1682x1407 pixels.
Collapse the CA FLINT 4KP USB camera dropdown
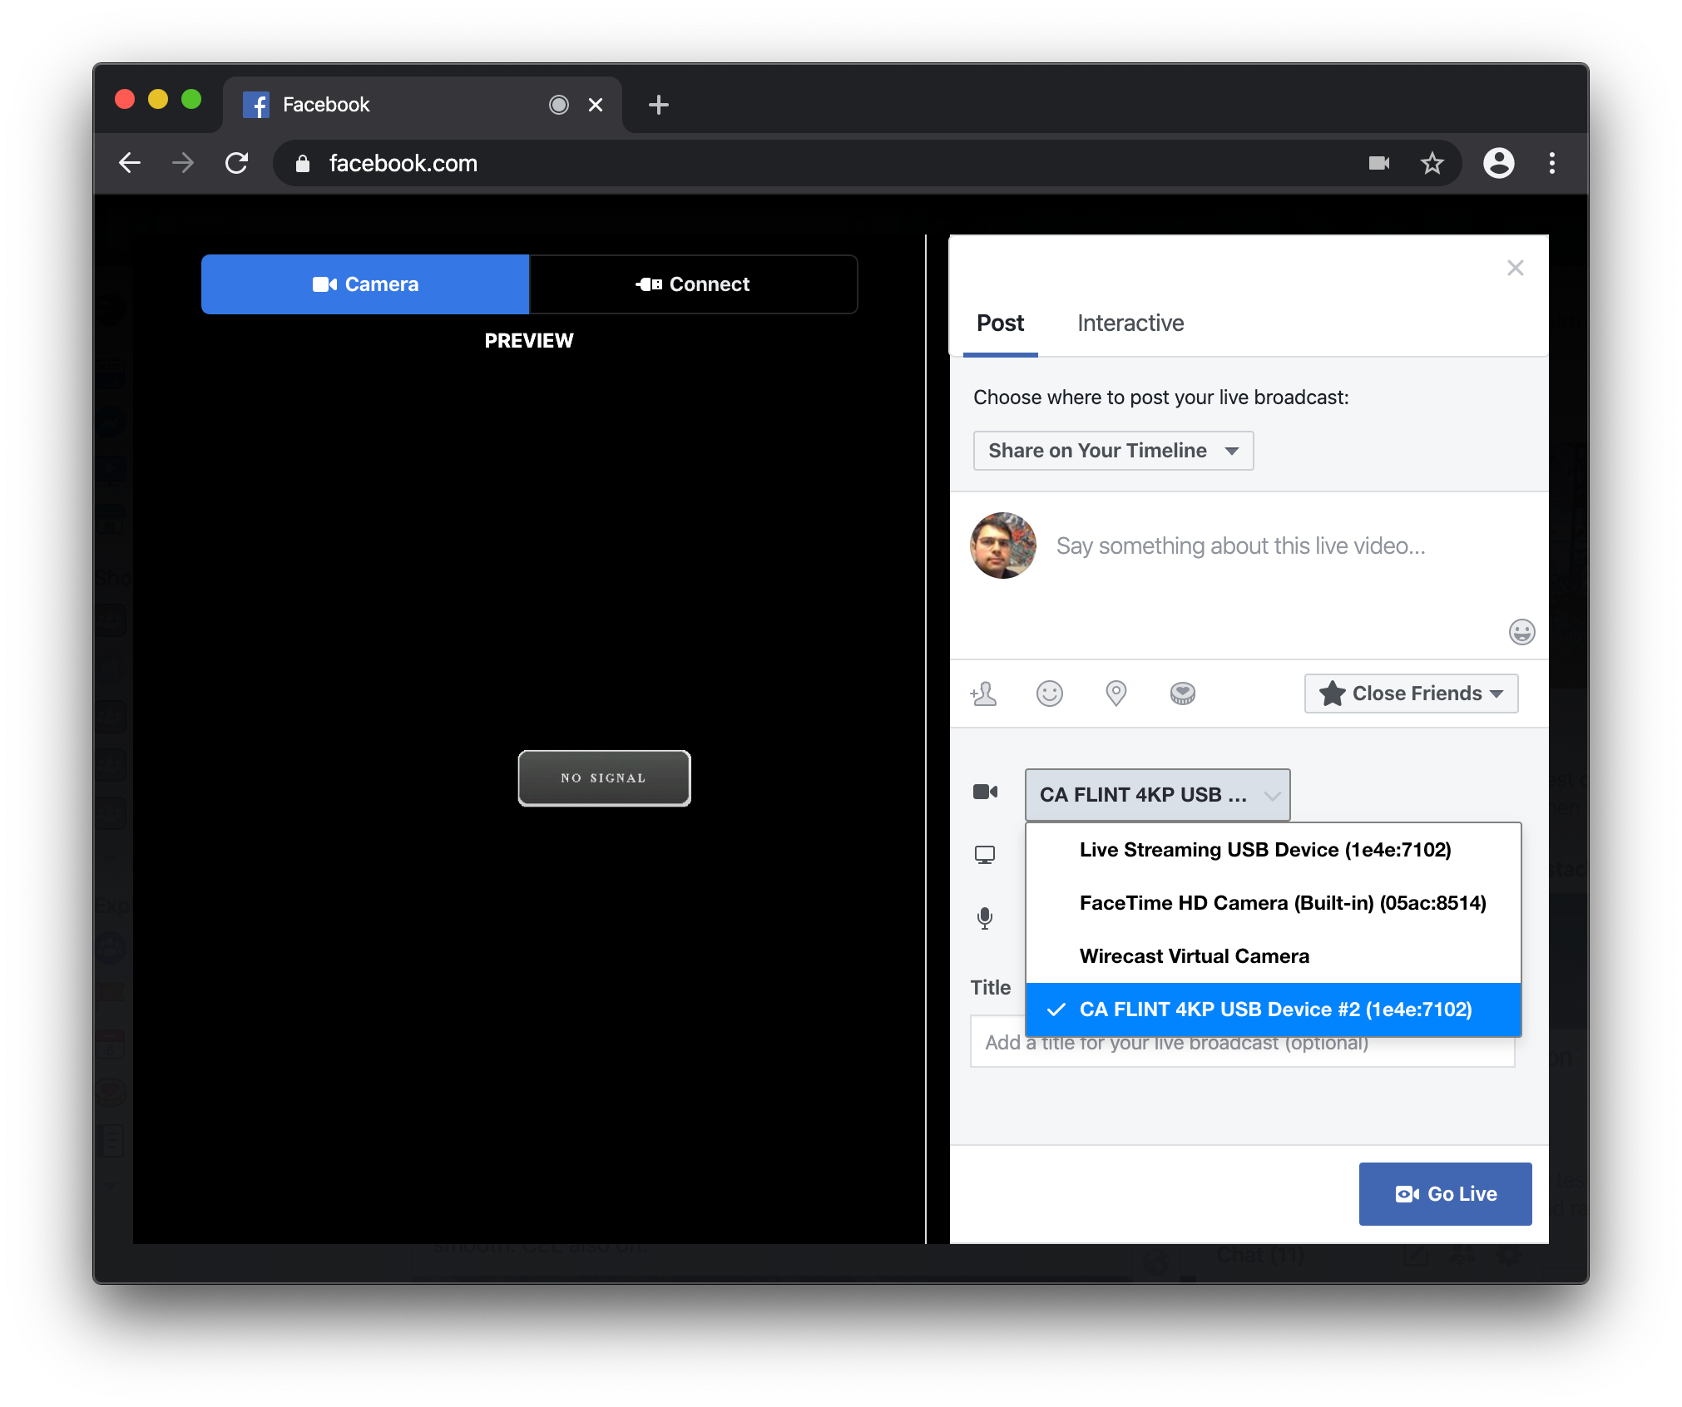tap(1157, 795)
